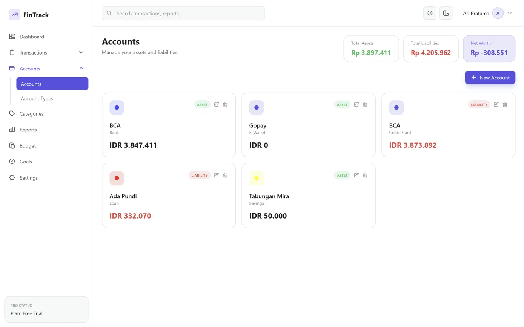This screenshot has height=327, width=524.
Task: Click the Gopay blue color swatch
Action: pos(257,108)
